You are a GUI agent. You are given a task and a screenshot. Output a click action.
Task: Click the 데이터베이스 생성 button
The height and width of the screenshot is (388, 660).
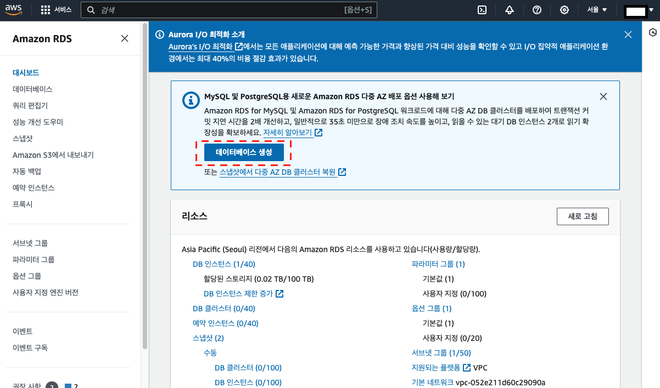pyautogui.click(x=244, y=152)
